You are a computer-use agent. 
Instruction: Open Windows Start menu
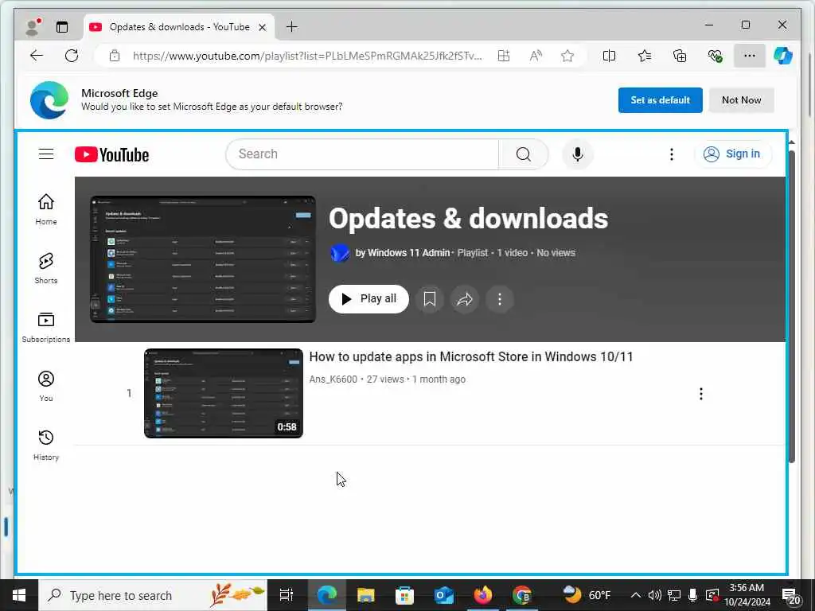click(x=19, y=595)
